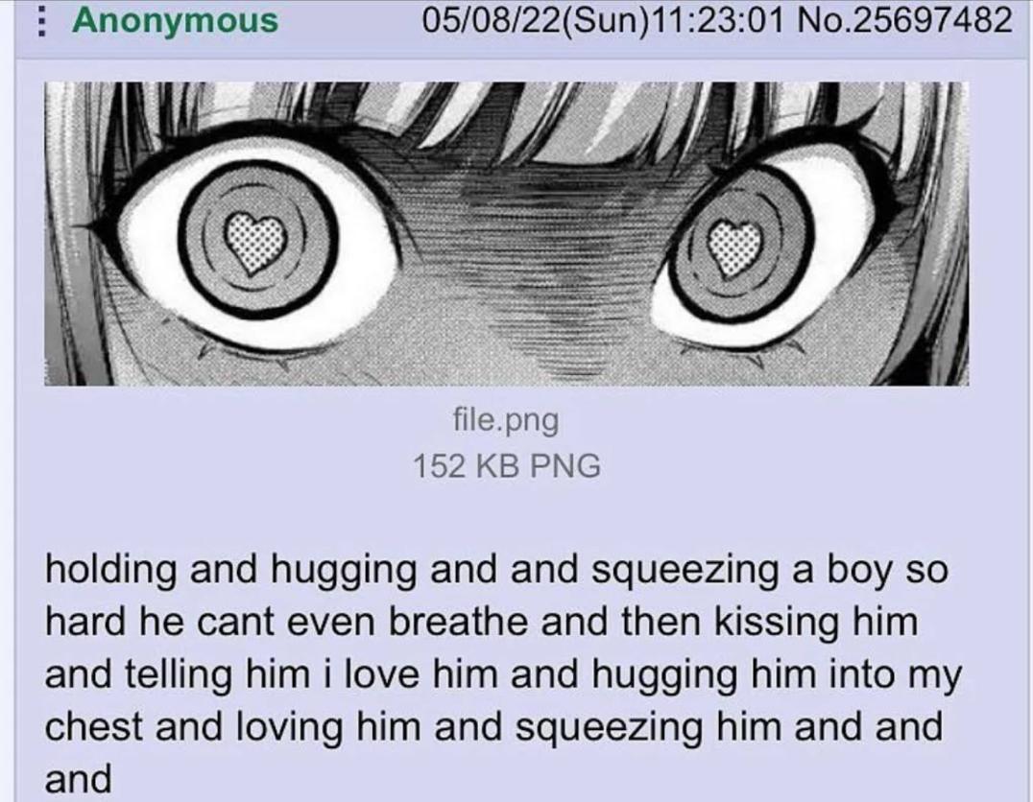
Task: Click the right heart-shaped pupil in image
Action: 734,248
